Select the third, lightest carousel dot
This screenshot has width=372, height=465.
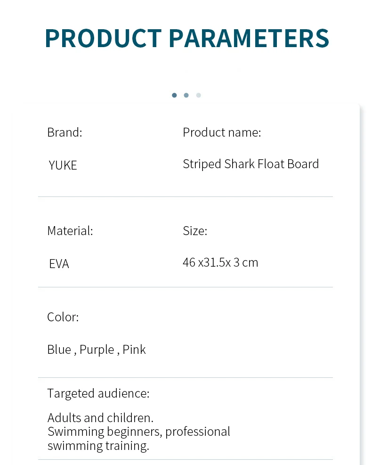coord(199,95)
